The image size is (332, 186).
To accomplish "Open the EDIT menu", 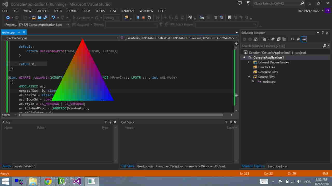I will [16, 11].
